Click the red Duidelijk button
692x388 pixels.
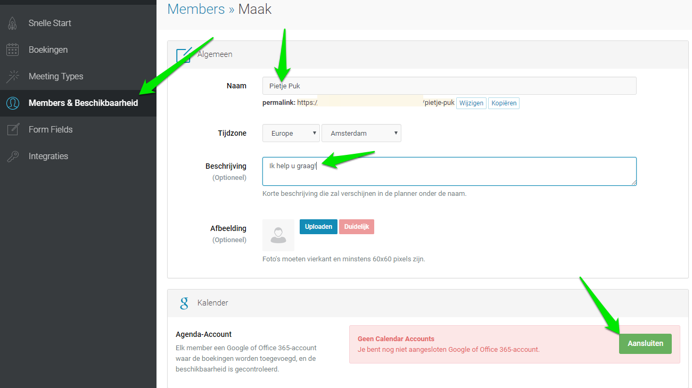pos(357,227)
